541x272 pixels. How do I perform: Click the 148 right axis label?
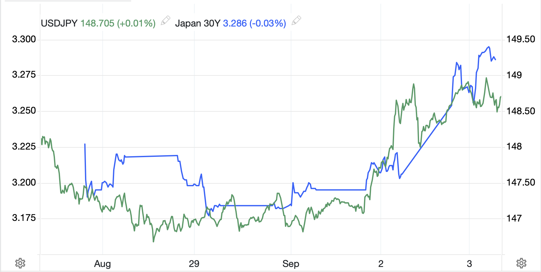[x=514, y=146]
